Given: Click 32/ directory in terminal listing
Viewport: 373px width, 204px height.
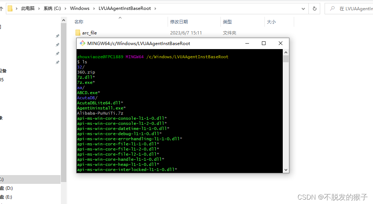Looking at the screenshot, I should click(81, 67).
